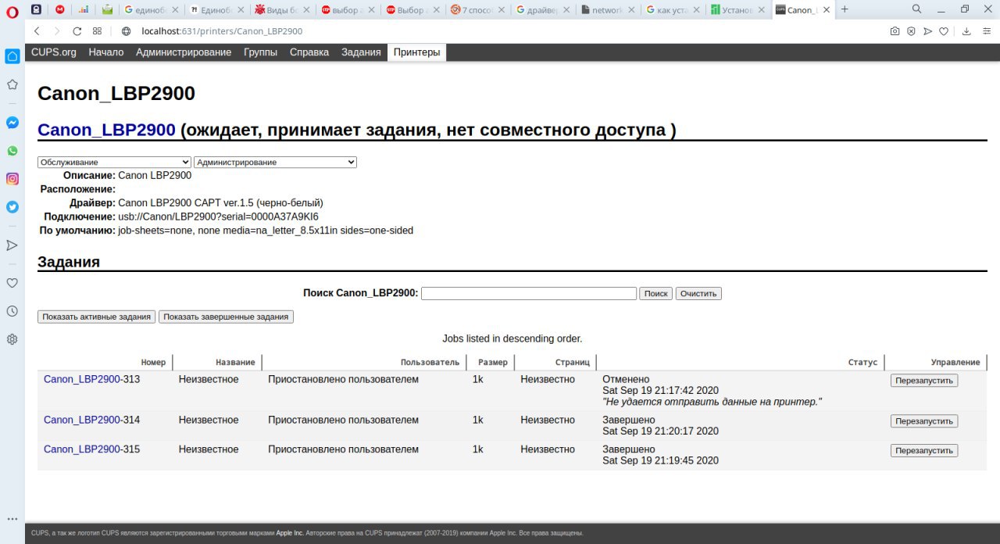Open Справка in the CUPS navigation
The width and height of the screenshot is (1000, 544).
click(309, 52)
